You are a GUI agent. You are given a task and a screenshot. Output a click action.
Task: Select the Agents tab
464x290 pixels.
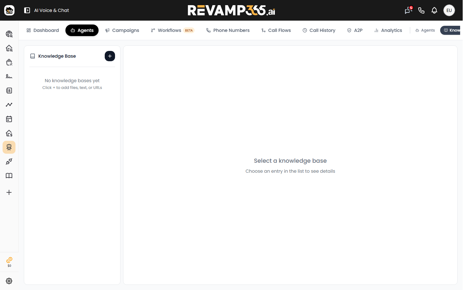coord(82,30)
